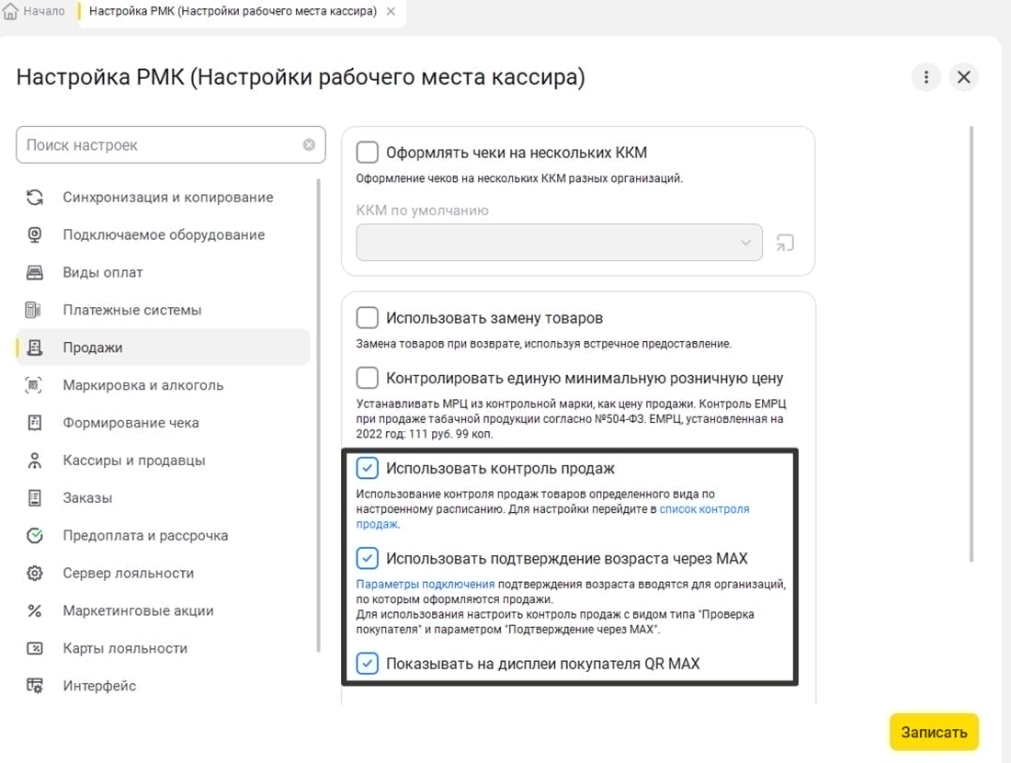Enable Оформлять чеки на нескольких ККМ
Image resolution: width=1011 pixels, height=763 pixels.
point(368,152)
